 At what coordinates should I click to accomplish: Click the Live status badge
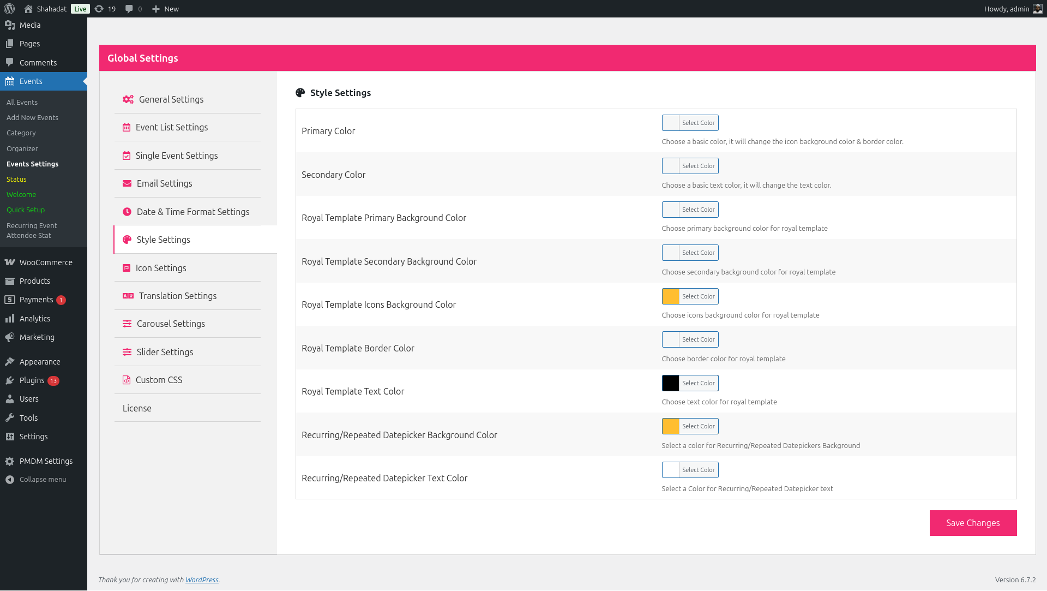point(80,9)
